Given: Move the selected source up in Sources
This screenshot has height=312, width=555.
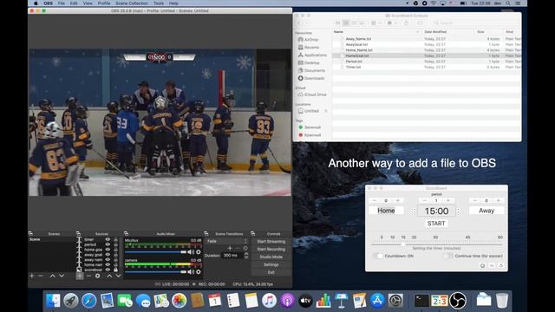Looking at the screenshot, I should 109,276.
